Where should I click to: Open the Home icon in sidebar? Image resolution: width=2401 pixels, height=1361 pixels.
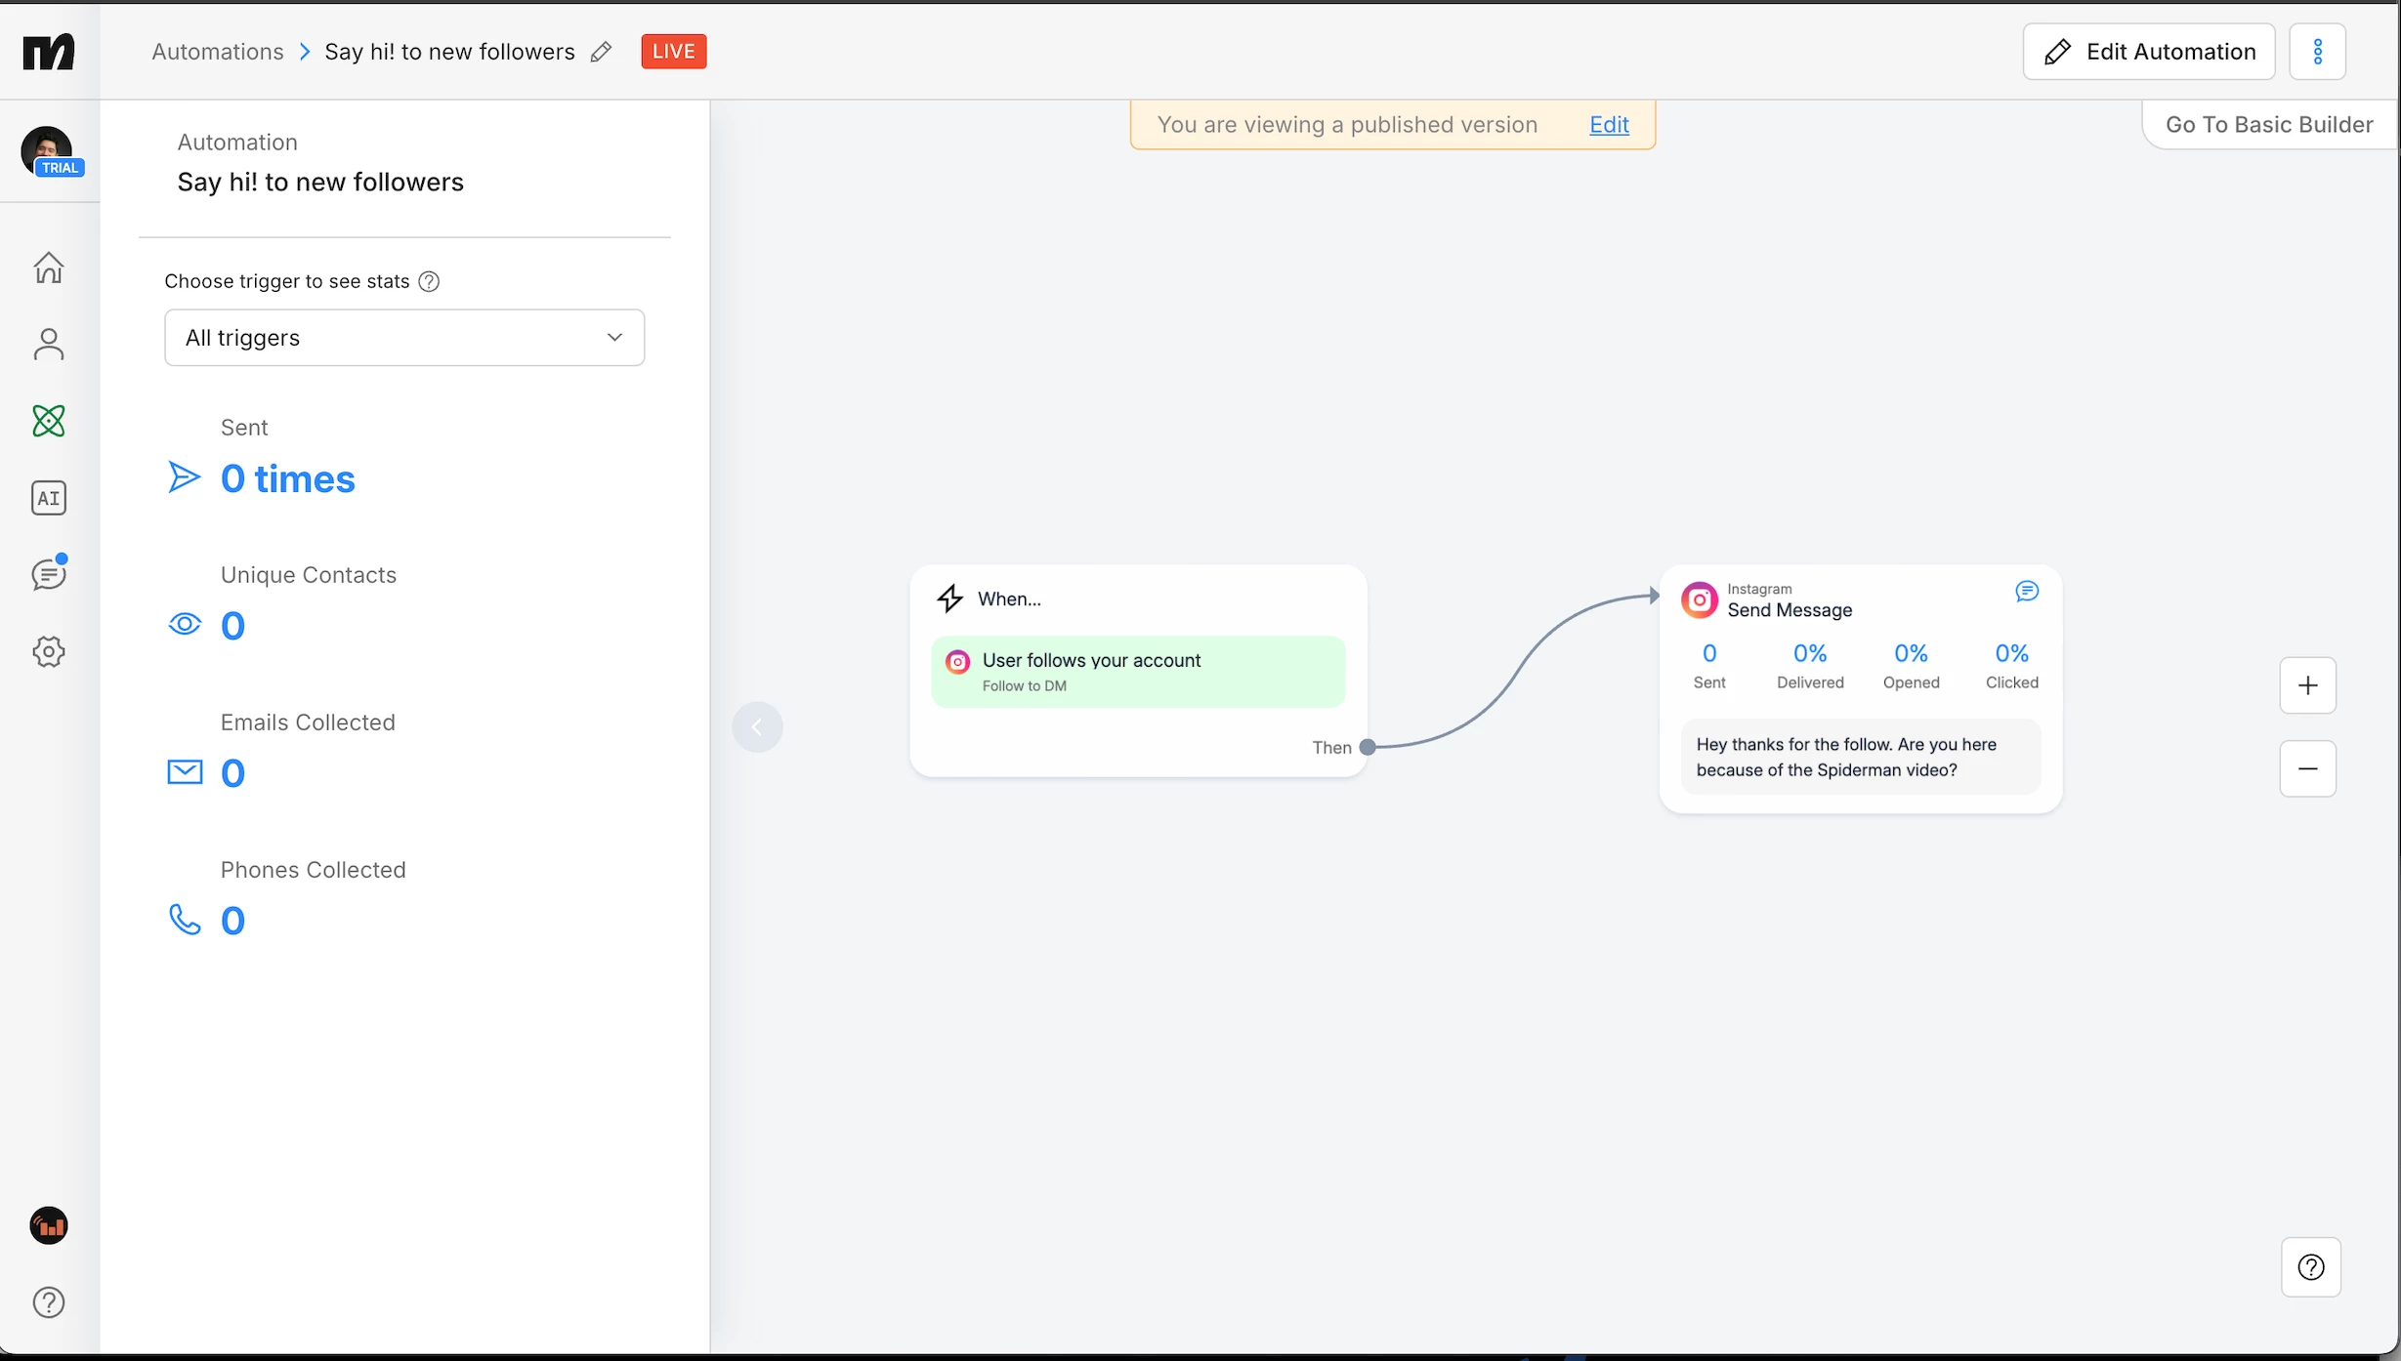[x=49, y=268]
